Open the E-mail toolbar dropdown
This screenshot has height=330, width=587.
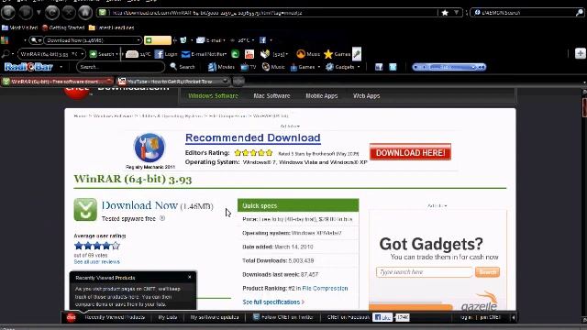click(211, 40)
